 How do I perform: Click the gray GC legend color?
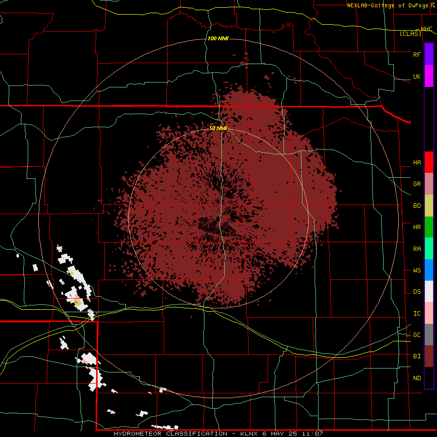point(429,335)
